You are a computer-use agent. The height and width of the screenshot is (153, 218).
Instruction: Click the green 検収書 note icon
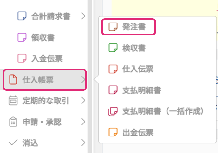click(x=113, y=48)
